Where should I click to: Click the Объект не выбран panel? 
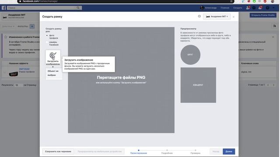(x=54, y=73)
